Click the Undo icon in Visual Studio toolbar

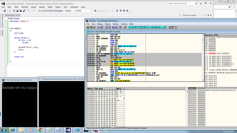tap(28, 11)
